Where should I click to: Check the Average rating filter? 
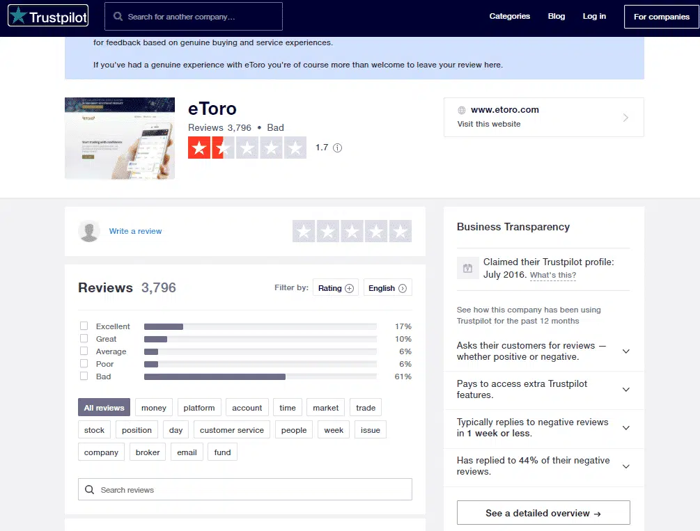point(84,351)
